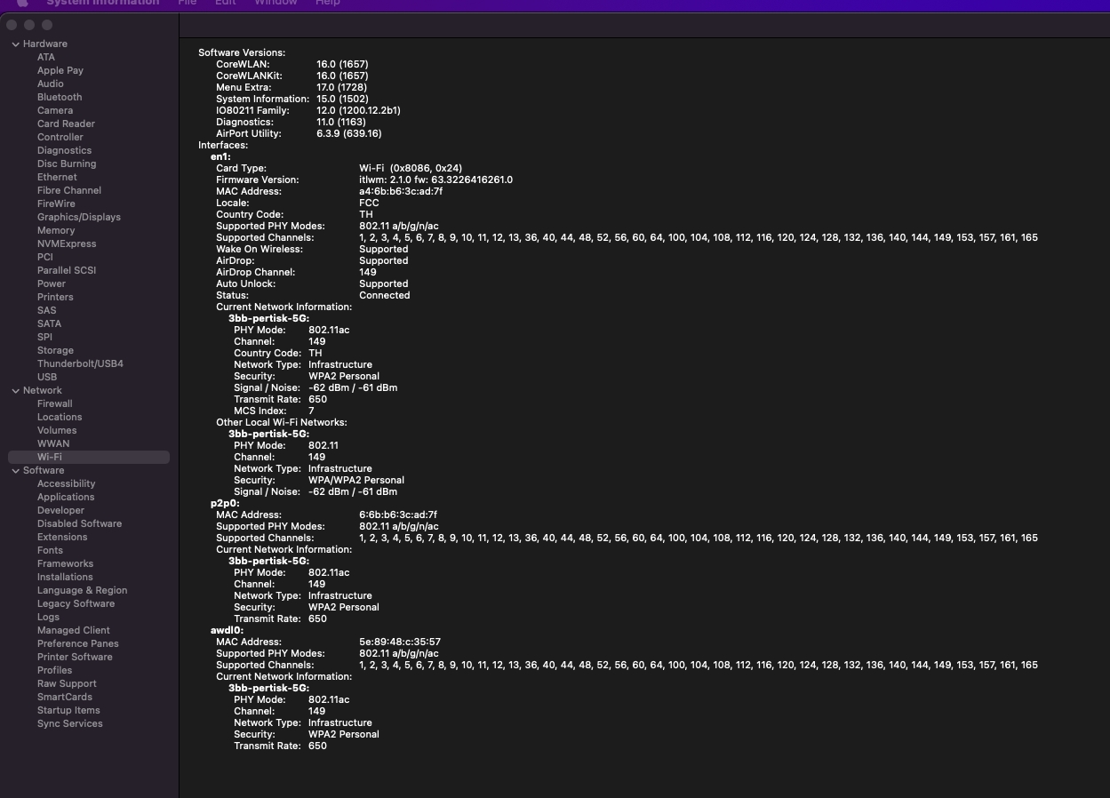The height and width of the screenshot is (798, 1110).
Task: Select Audio in the sidebar
Action: [51, 84]
